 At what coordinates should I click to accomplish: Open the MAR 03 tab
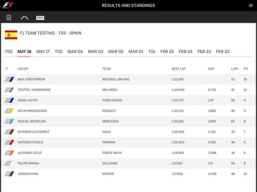[x=96, y=52]
